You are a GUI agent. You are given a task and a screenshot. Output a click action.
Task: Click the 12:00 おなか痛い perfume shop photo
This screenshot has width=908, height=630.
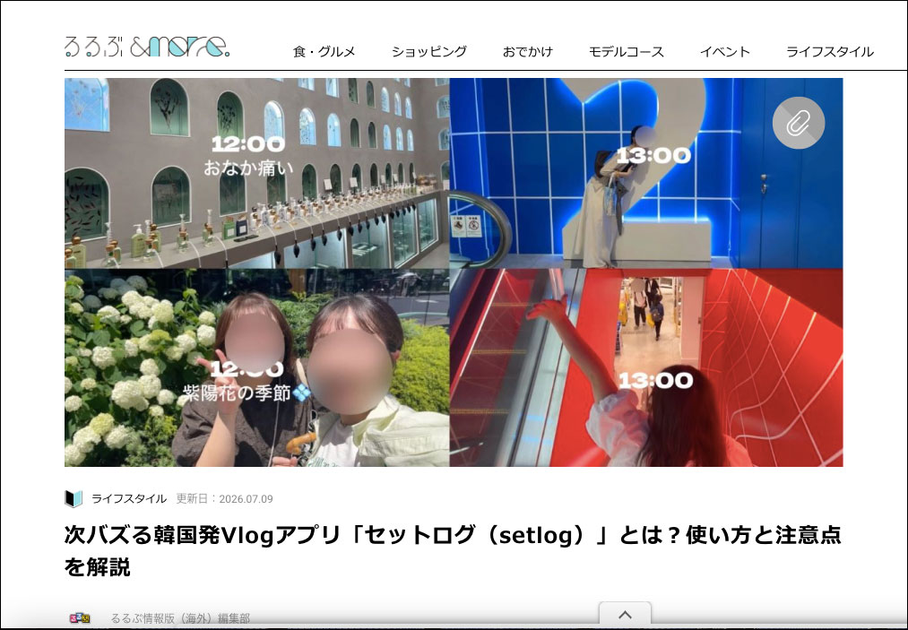256,173
